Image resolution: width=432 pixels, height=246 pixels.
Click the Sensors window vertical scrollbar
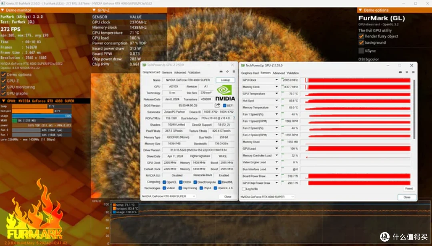coord(414,109)
